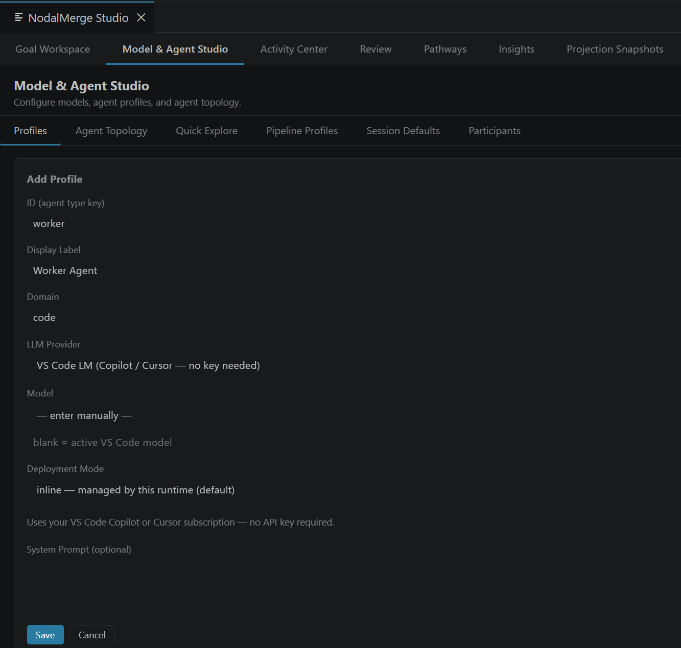
Task: Select the Model & Agent Studio tab
Action: pyautogui.click(x=175, y=49)
